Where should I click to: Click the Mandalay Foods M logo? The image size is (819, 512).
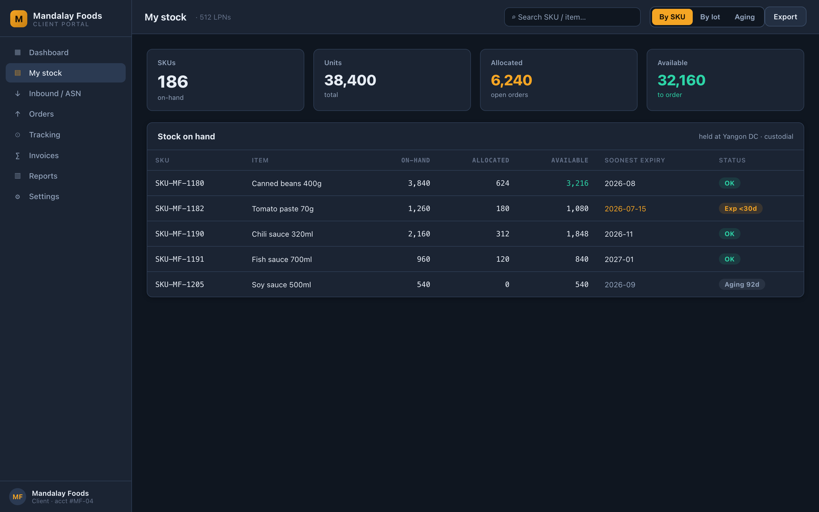(18, 19)
